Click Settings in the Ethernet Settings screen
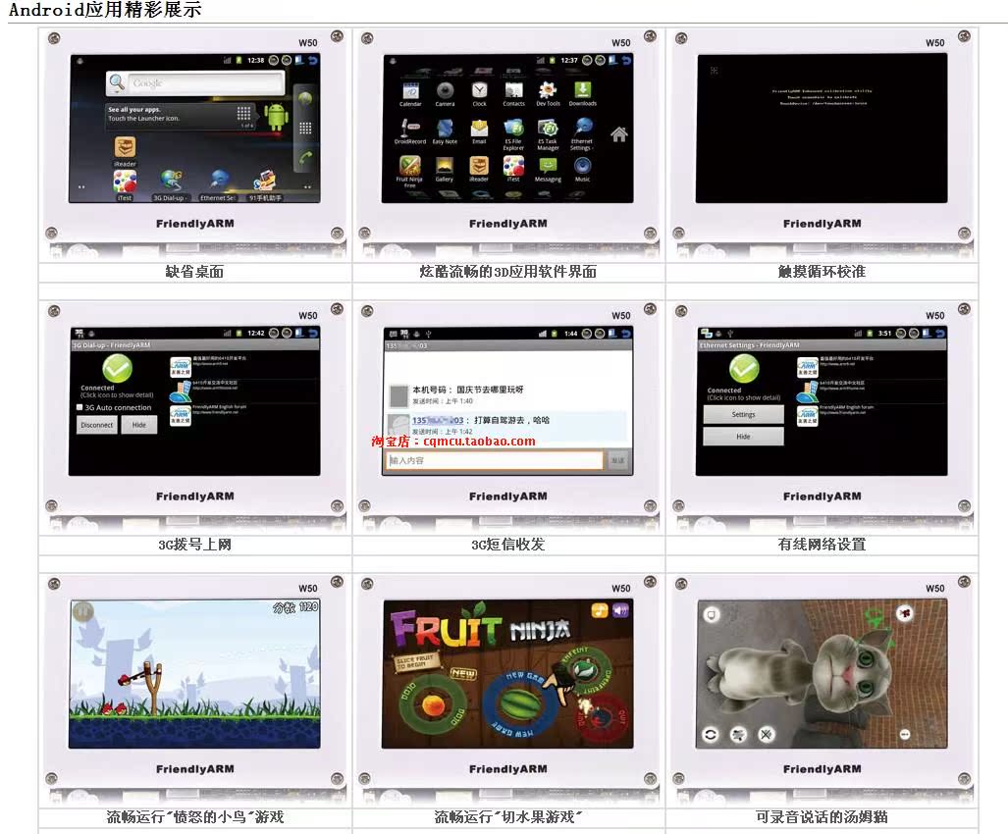 [x=743, y=414]
